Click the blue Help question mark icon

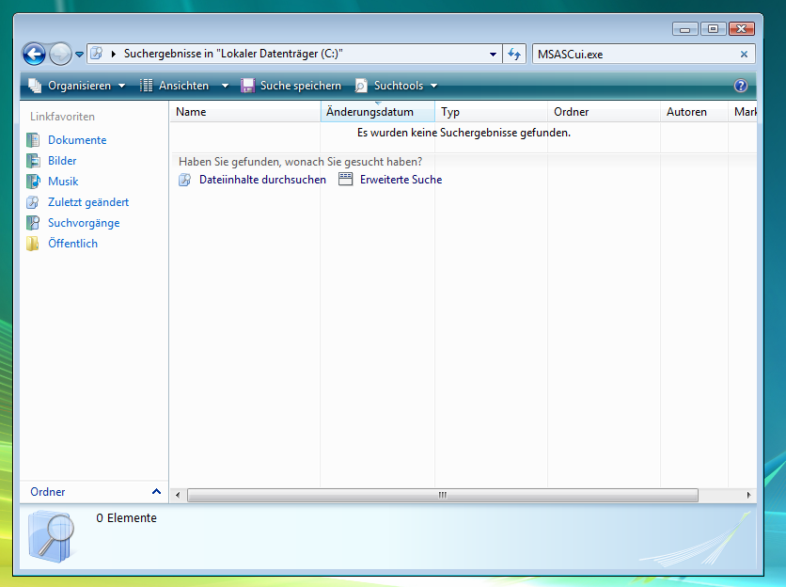click(741, 86)
